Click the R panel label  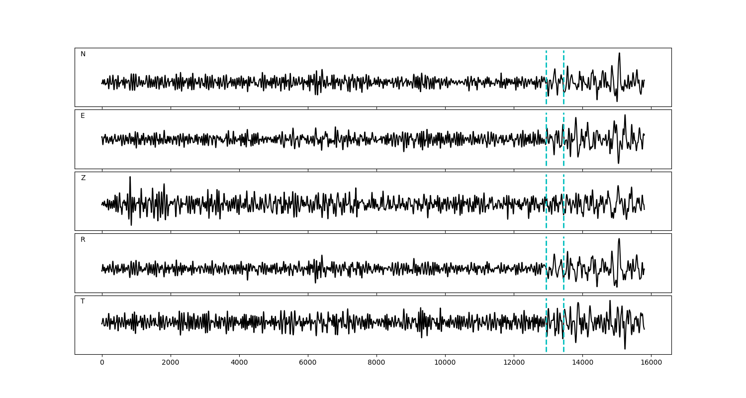[x=83, y=240]
